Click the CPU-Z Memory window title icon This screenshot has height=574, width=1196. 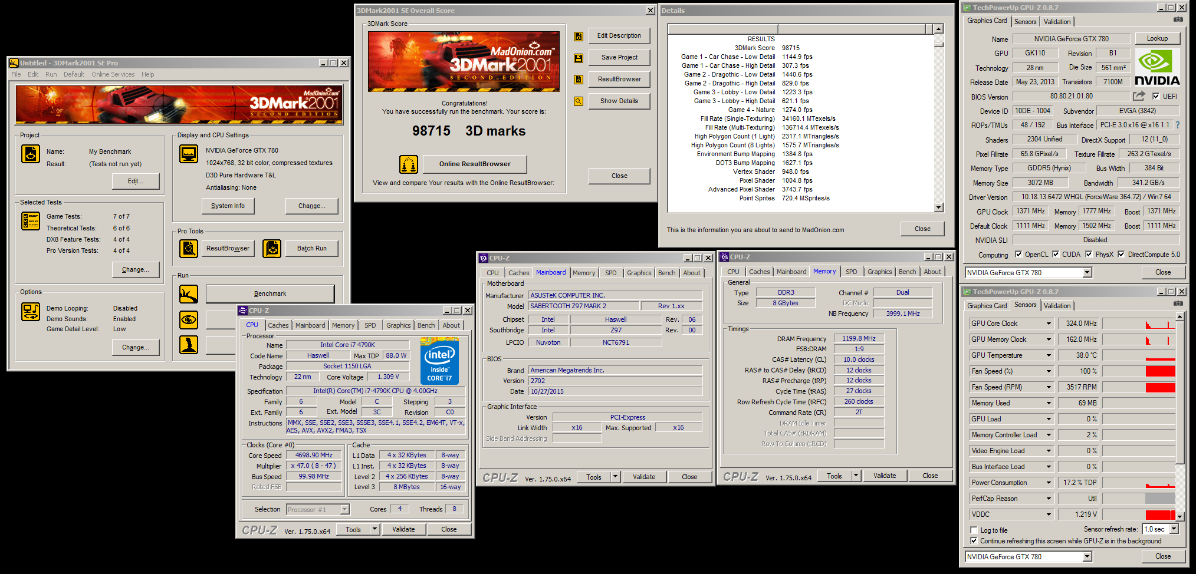[x=724, y=257]
